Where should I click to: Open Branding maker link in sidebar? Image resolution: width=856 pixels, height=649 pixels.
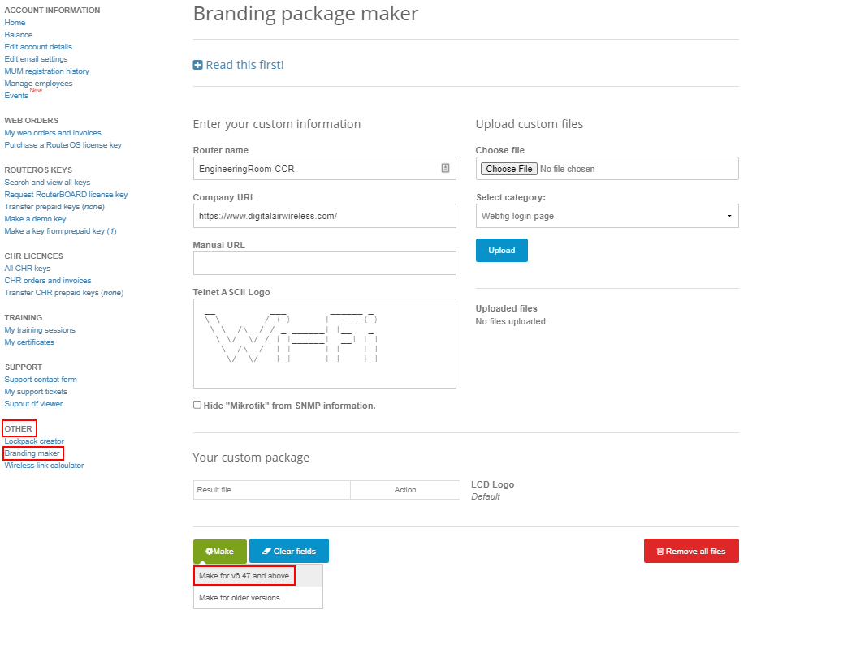[x=32, y=453]
